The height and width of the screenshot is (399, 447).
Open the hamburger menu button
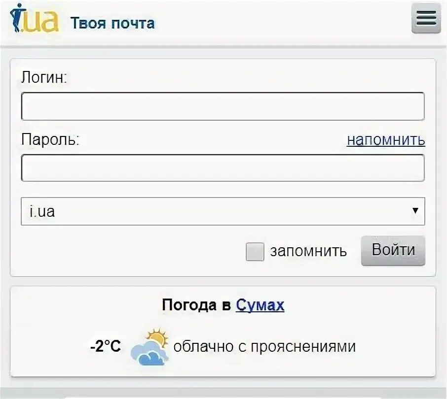[426, 19]
